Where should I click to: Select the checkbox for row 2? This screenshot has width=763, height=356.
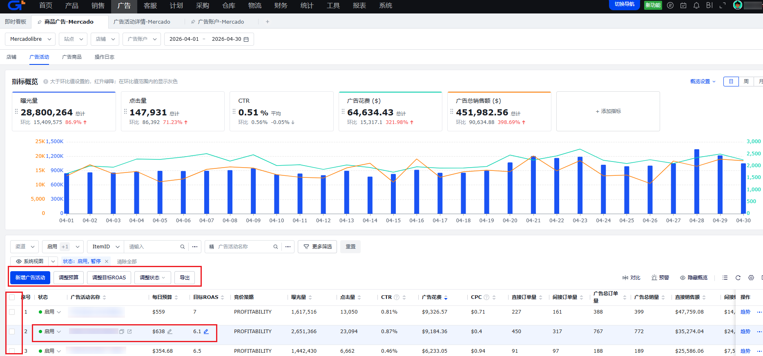pyautogui.click(x=12, y=332)
